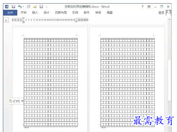Viewport: 177px width, 132px height.
Task: Switch to the 审阅 (Review) tab
Action: [x=98, y=12]
